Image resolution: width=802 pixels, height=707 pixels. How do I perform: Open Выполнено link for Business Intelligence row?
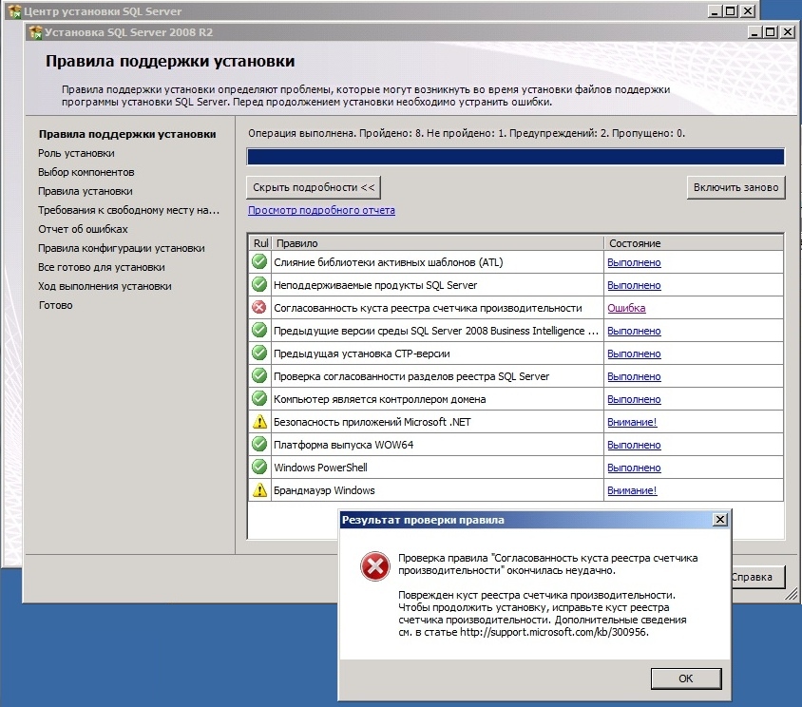tap(634, 331)
